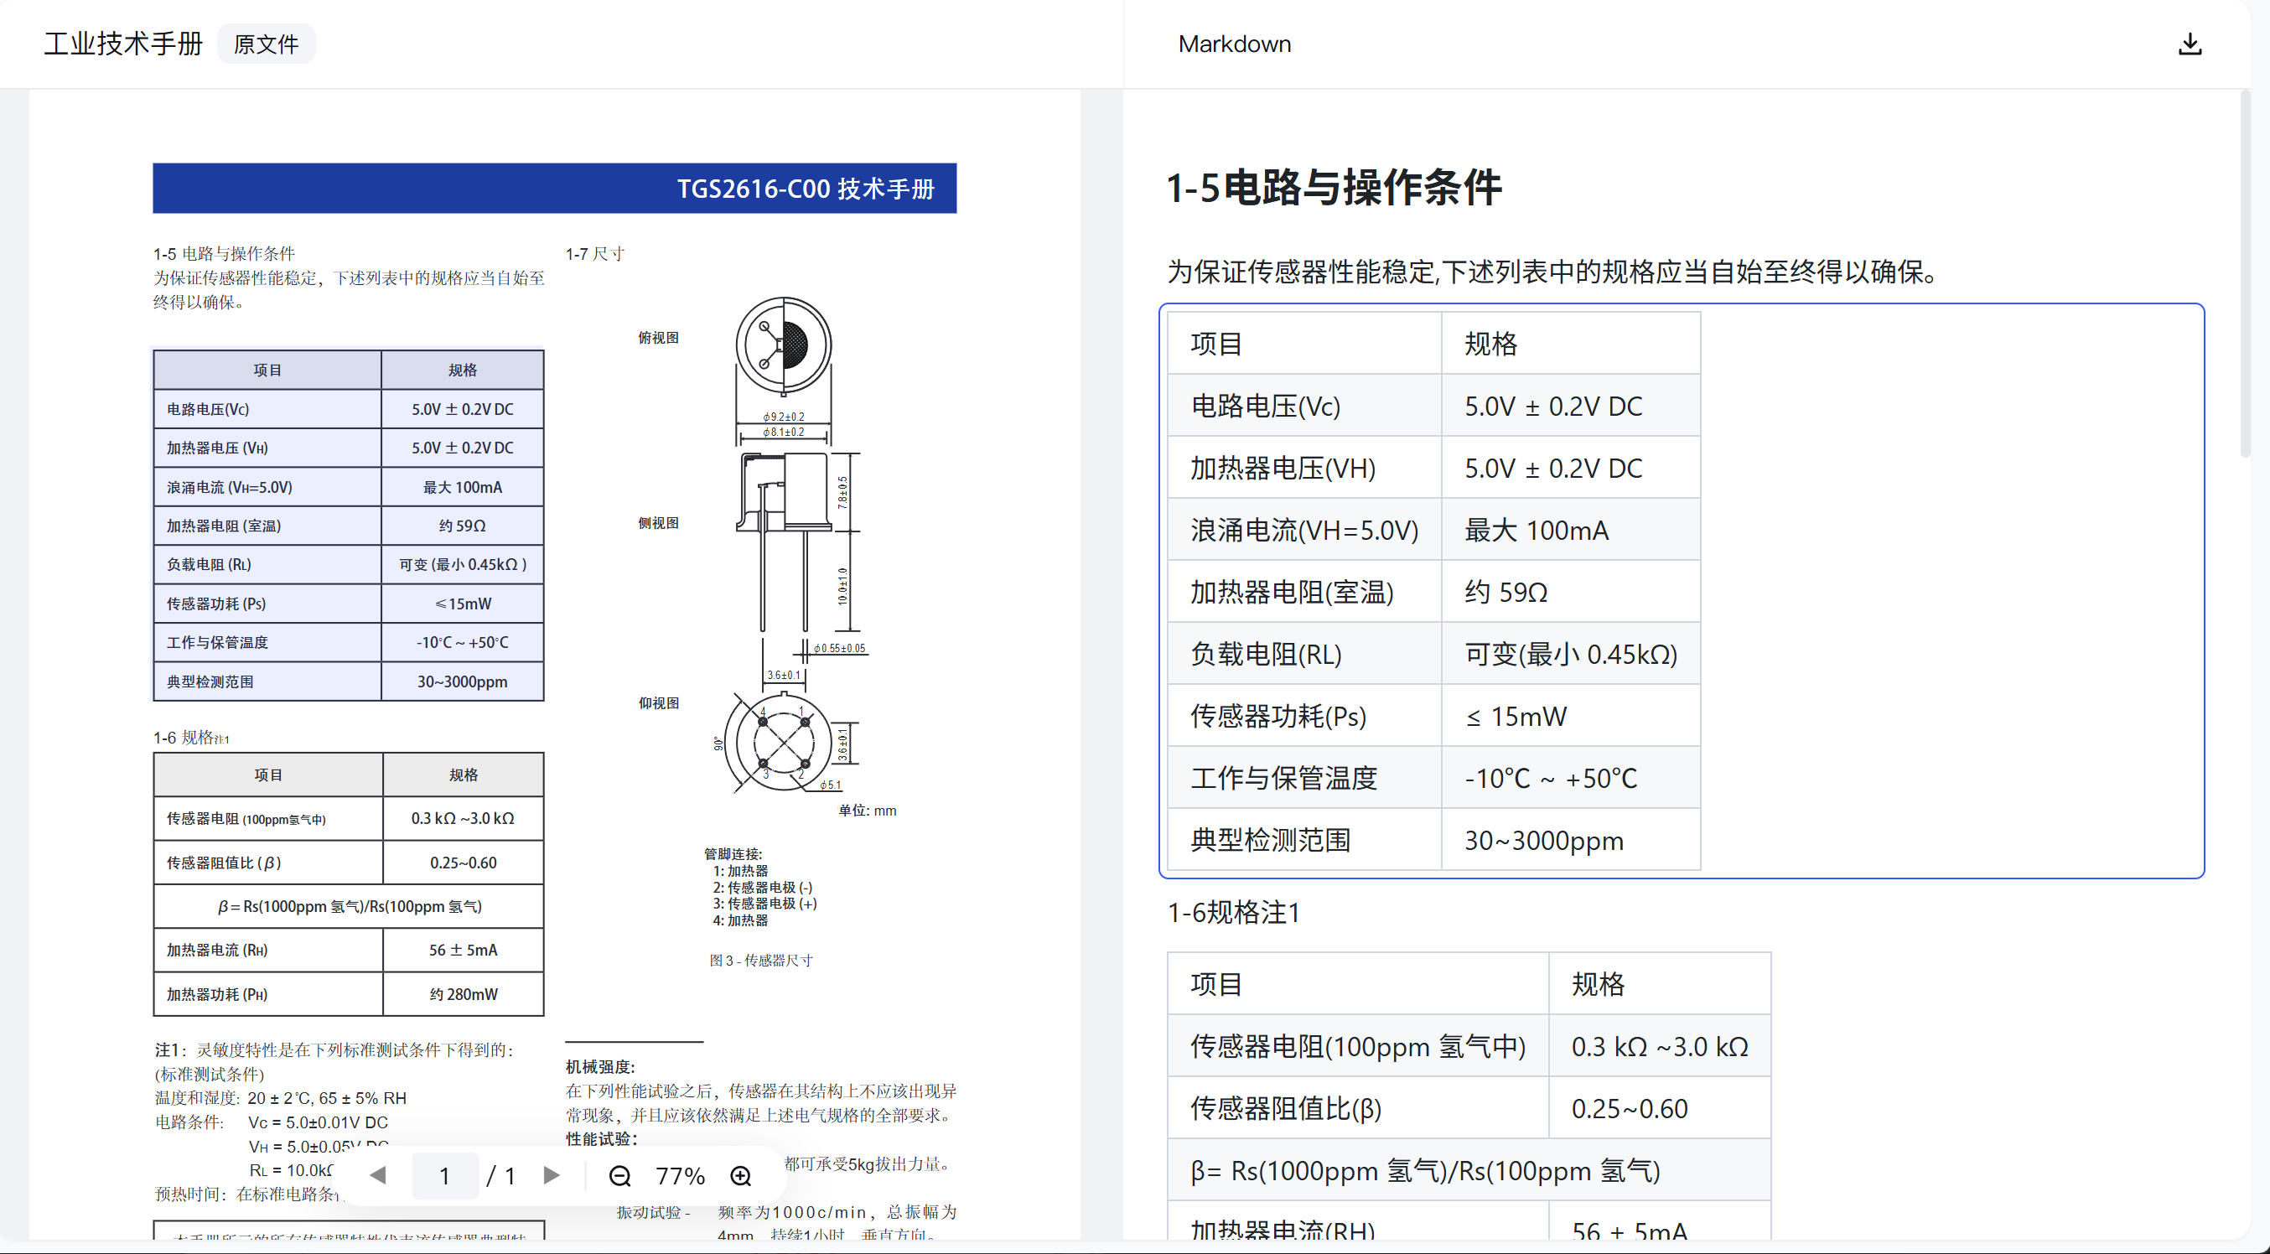The width and height of the screenshot is (2270, 1254).
Task: Zoom in with the plus magnifier
Action: coord(741,1175)
